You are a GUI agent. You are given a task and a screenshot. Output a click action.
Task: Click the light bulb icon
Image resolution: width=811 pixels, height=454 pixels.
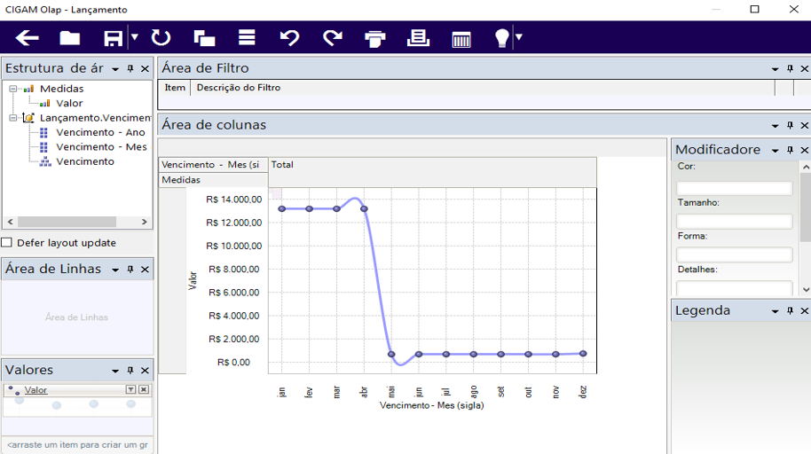pos(501,38)
